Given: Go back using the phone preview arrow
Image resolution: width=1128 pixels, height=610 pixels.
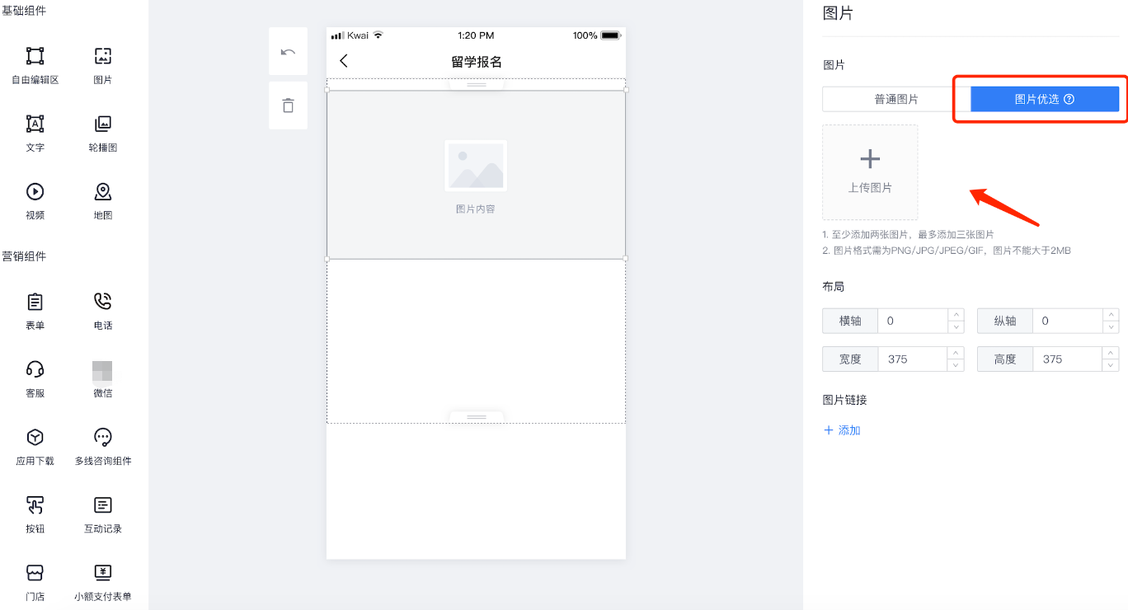Looking at the screenshot, I should [344, 61].
